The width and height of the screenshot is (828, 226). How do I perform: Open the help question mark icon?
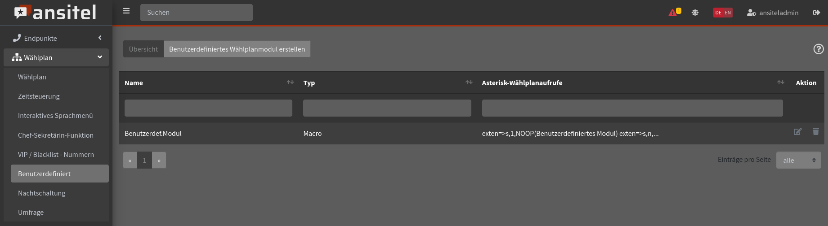point(819,49)
